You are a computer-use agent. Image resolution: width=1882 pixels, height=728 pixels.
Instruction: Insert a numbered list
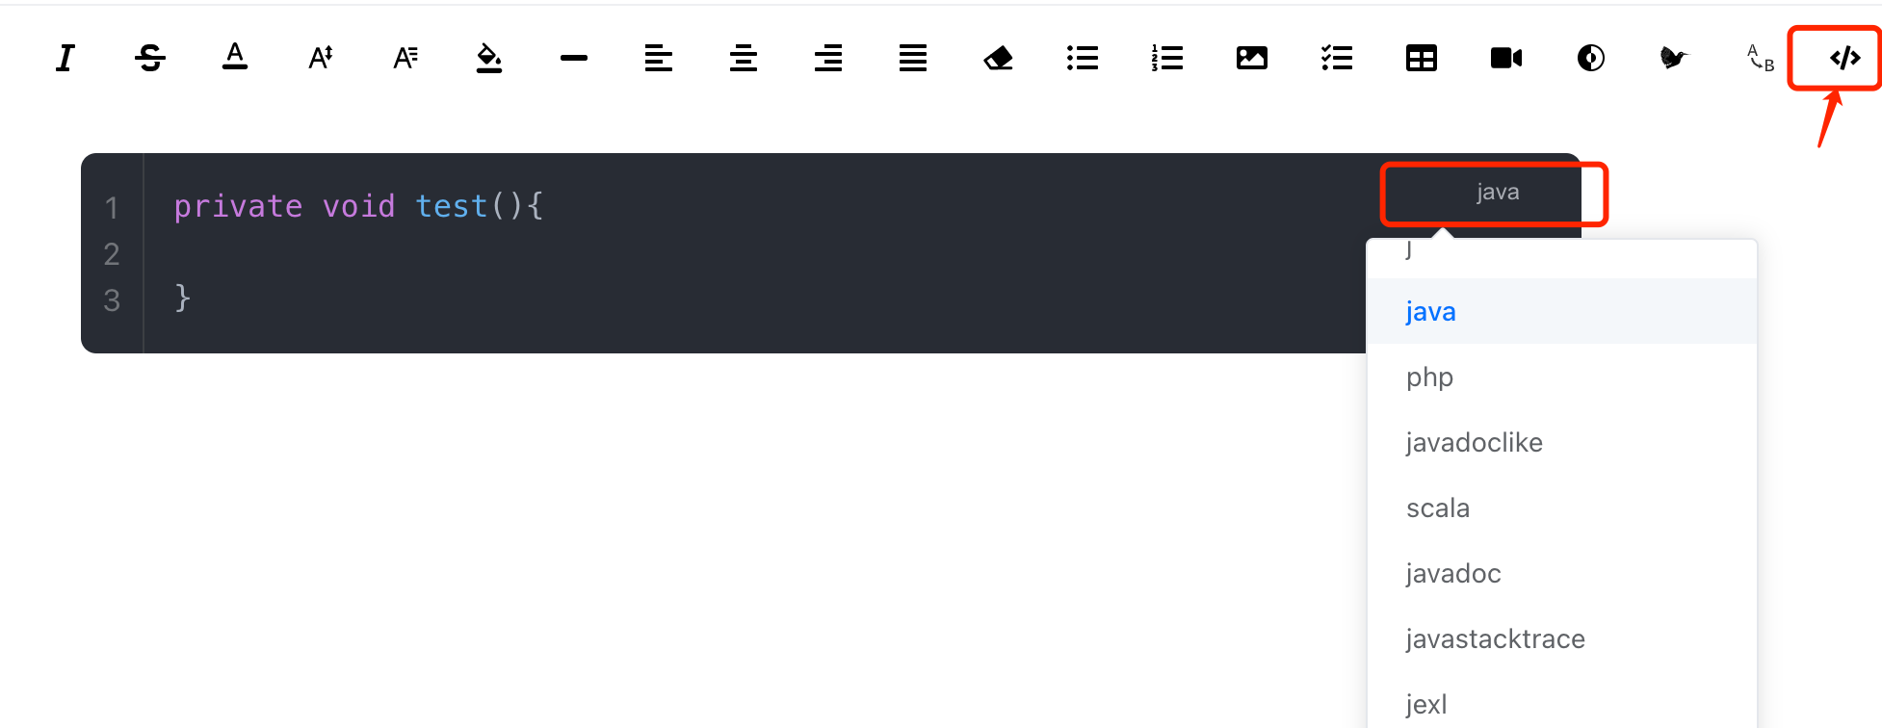1167,59
